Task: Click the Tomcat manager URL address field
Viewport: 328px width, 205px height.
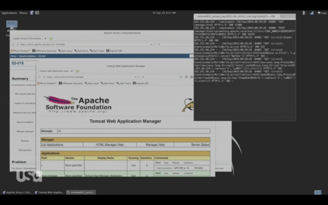Action: [90, 77]
